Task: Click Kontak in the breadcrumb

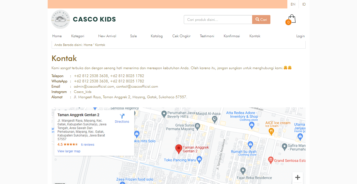Action: click(100, 45)
